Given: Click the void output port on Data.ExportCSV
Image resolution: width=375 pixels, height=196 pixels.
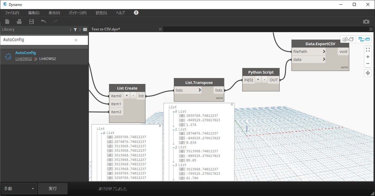Looking at the screenshot, I should 343,51.
